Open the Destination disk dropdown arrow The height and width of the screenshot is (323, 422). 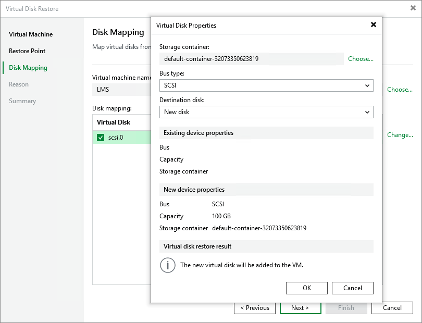pyautogui.click(x=368, y=111)
